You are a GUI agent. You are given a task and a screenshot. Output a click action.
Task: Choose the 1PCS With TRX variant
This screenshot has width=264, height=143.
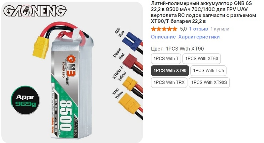pyautogui.click(x=169, y=82)
